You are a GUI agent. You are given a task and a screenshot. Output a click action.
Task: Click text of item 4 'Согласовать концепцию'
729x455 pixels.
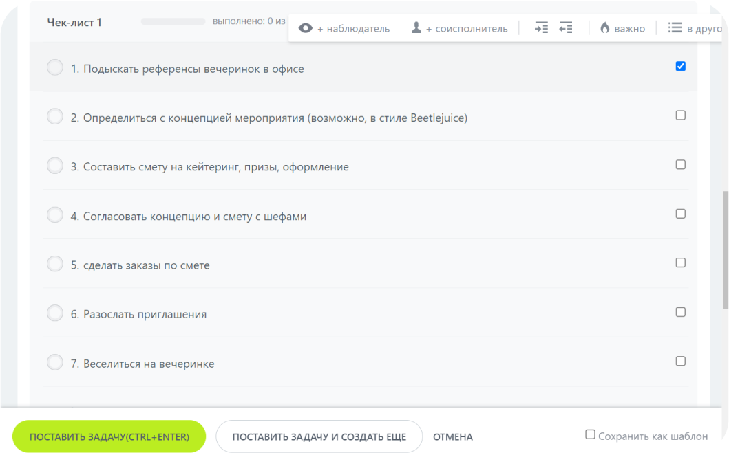[x=195, y=217]
